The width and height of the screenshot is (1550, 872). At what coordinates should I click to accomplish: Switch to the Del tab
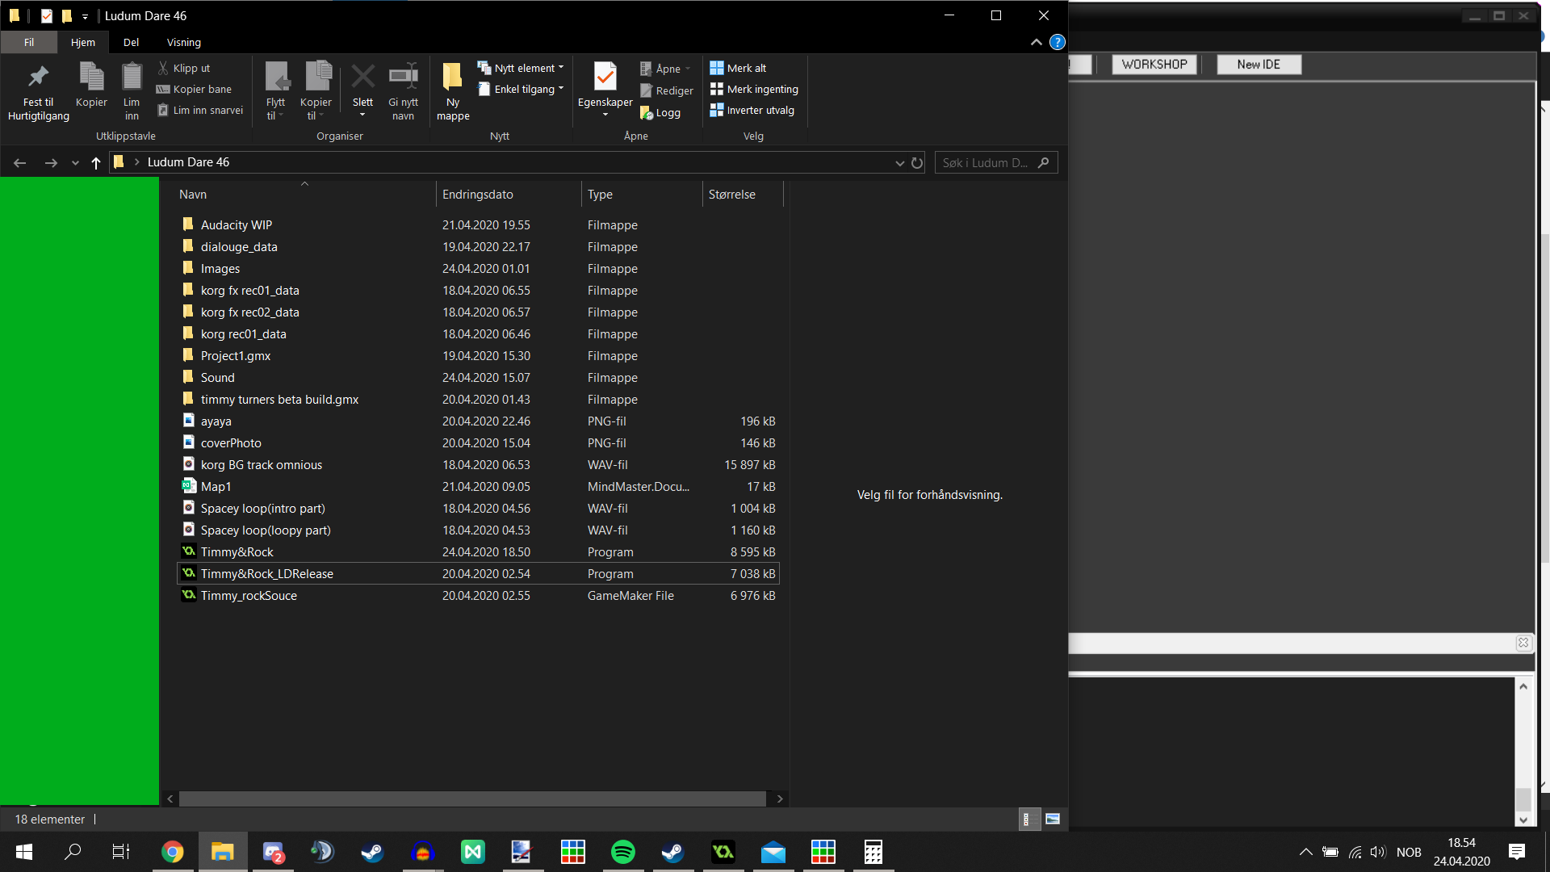131,42
